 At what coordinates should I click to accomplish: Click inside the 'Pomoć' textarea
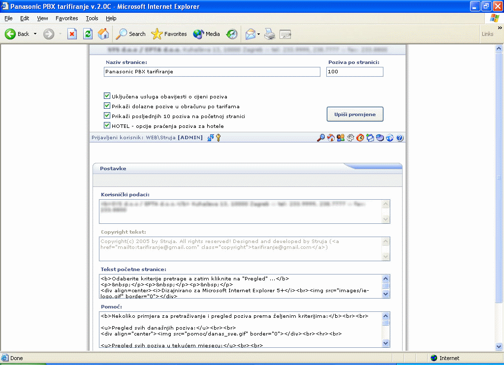(x=240, y=330)
